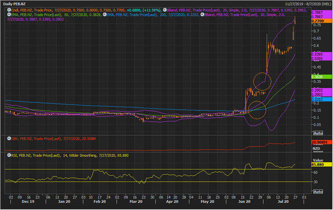Click the 0.45 price axis label
This screenshot has width=333, height=210.
(x=317, y=67)
